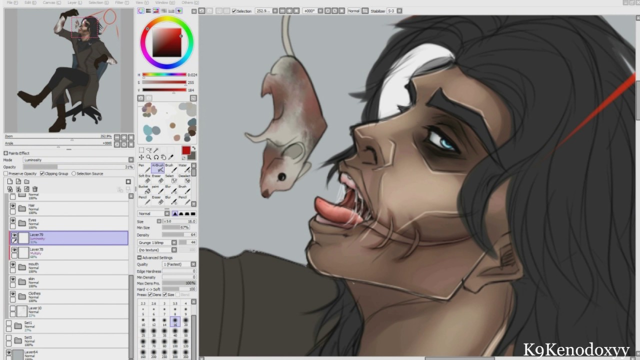Screen dimensions: 640x360
Task: Create a new layer
Action: tap(10, 181)
